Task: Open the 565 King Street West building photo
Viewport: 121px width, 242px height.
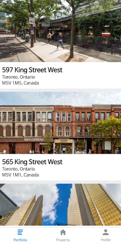Action: 60,123
